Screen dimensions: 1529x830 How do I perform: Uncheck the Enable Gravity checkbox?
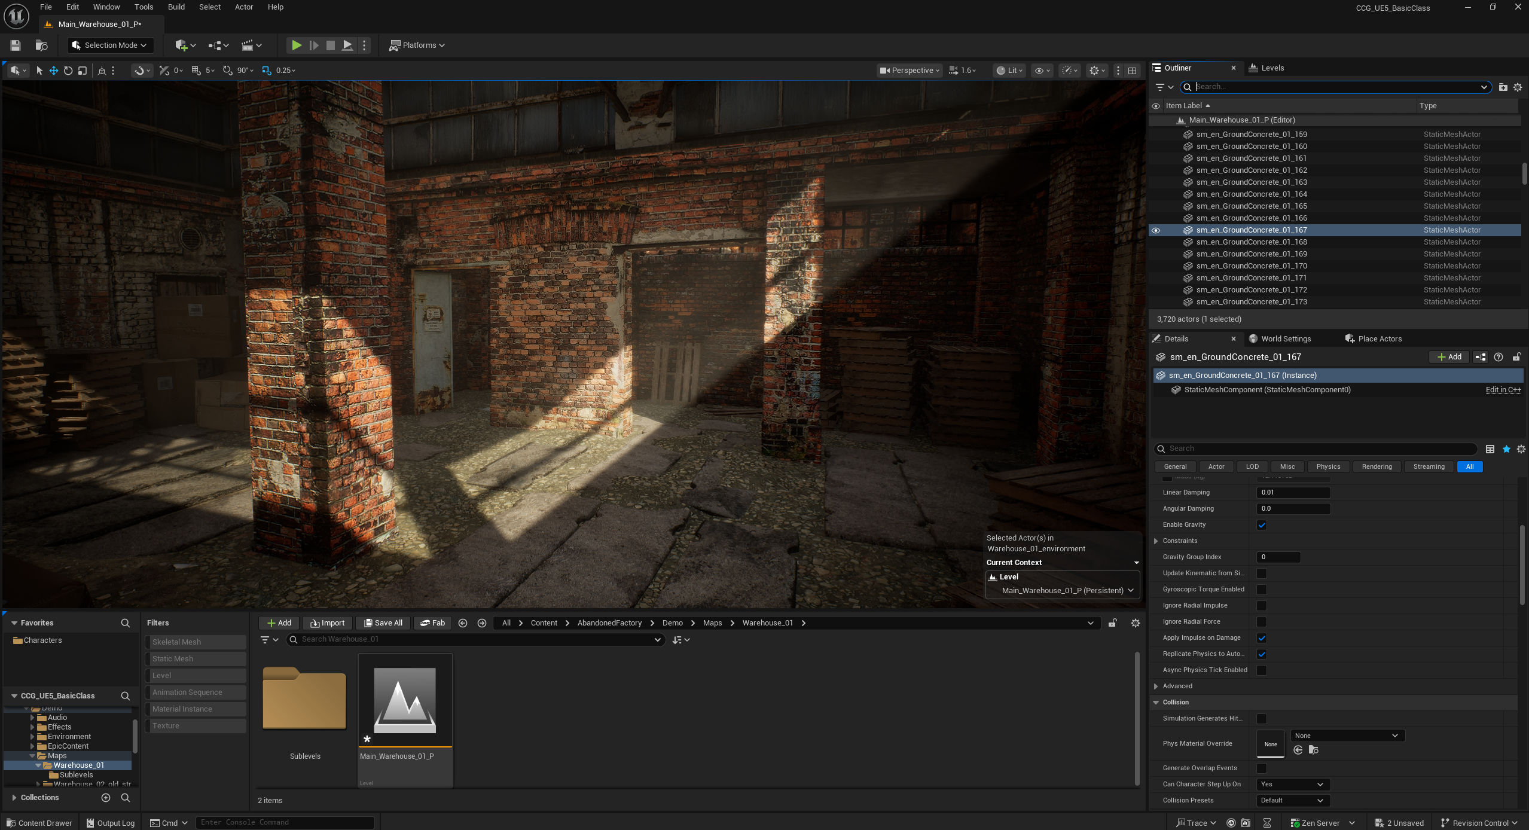(1262, 525)
